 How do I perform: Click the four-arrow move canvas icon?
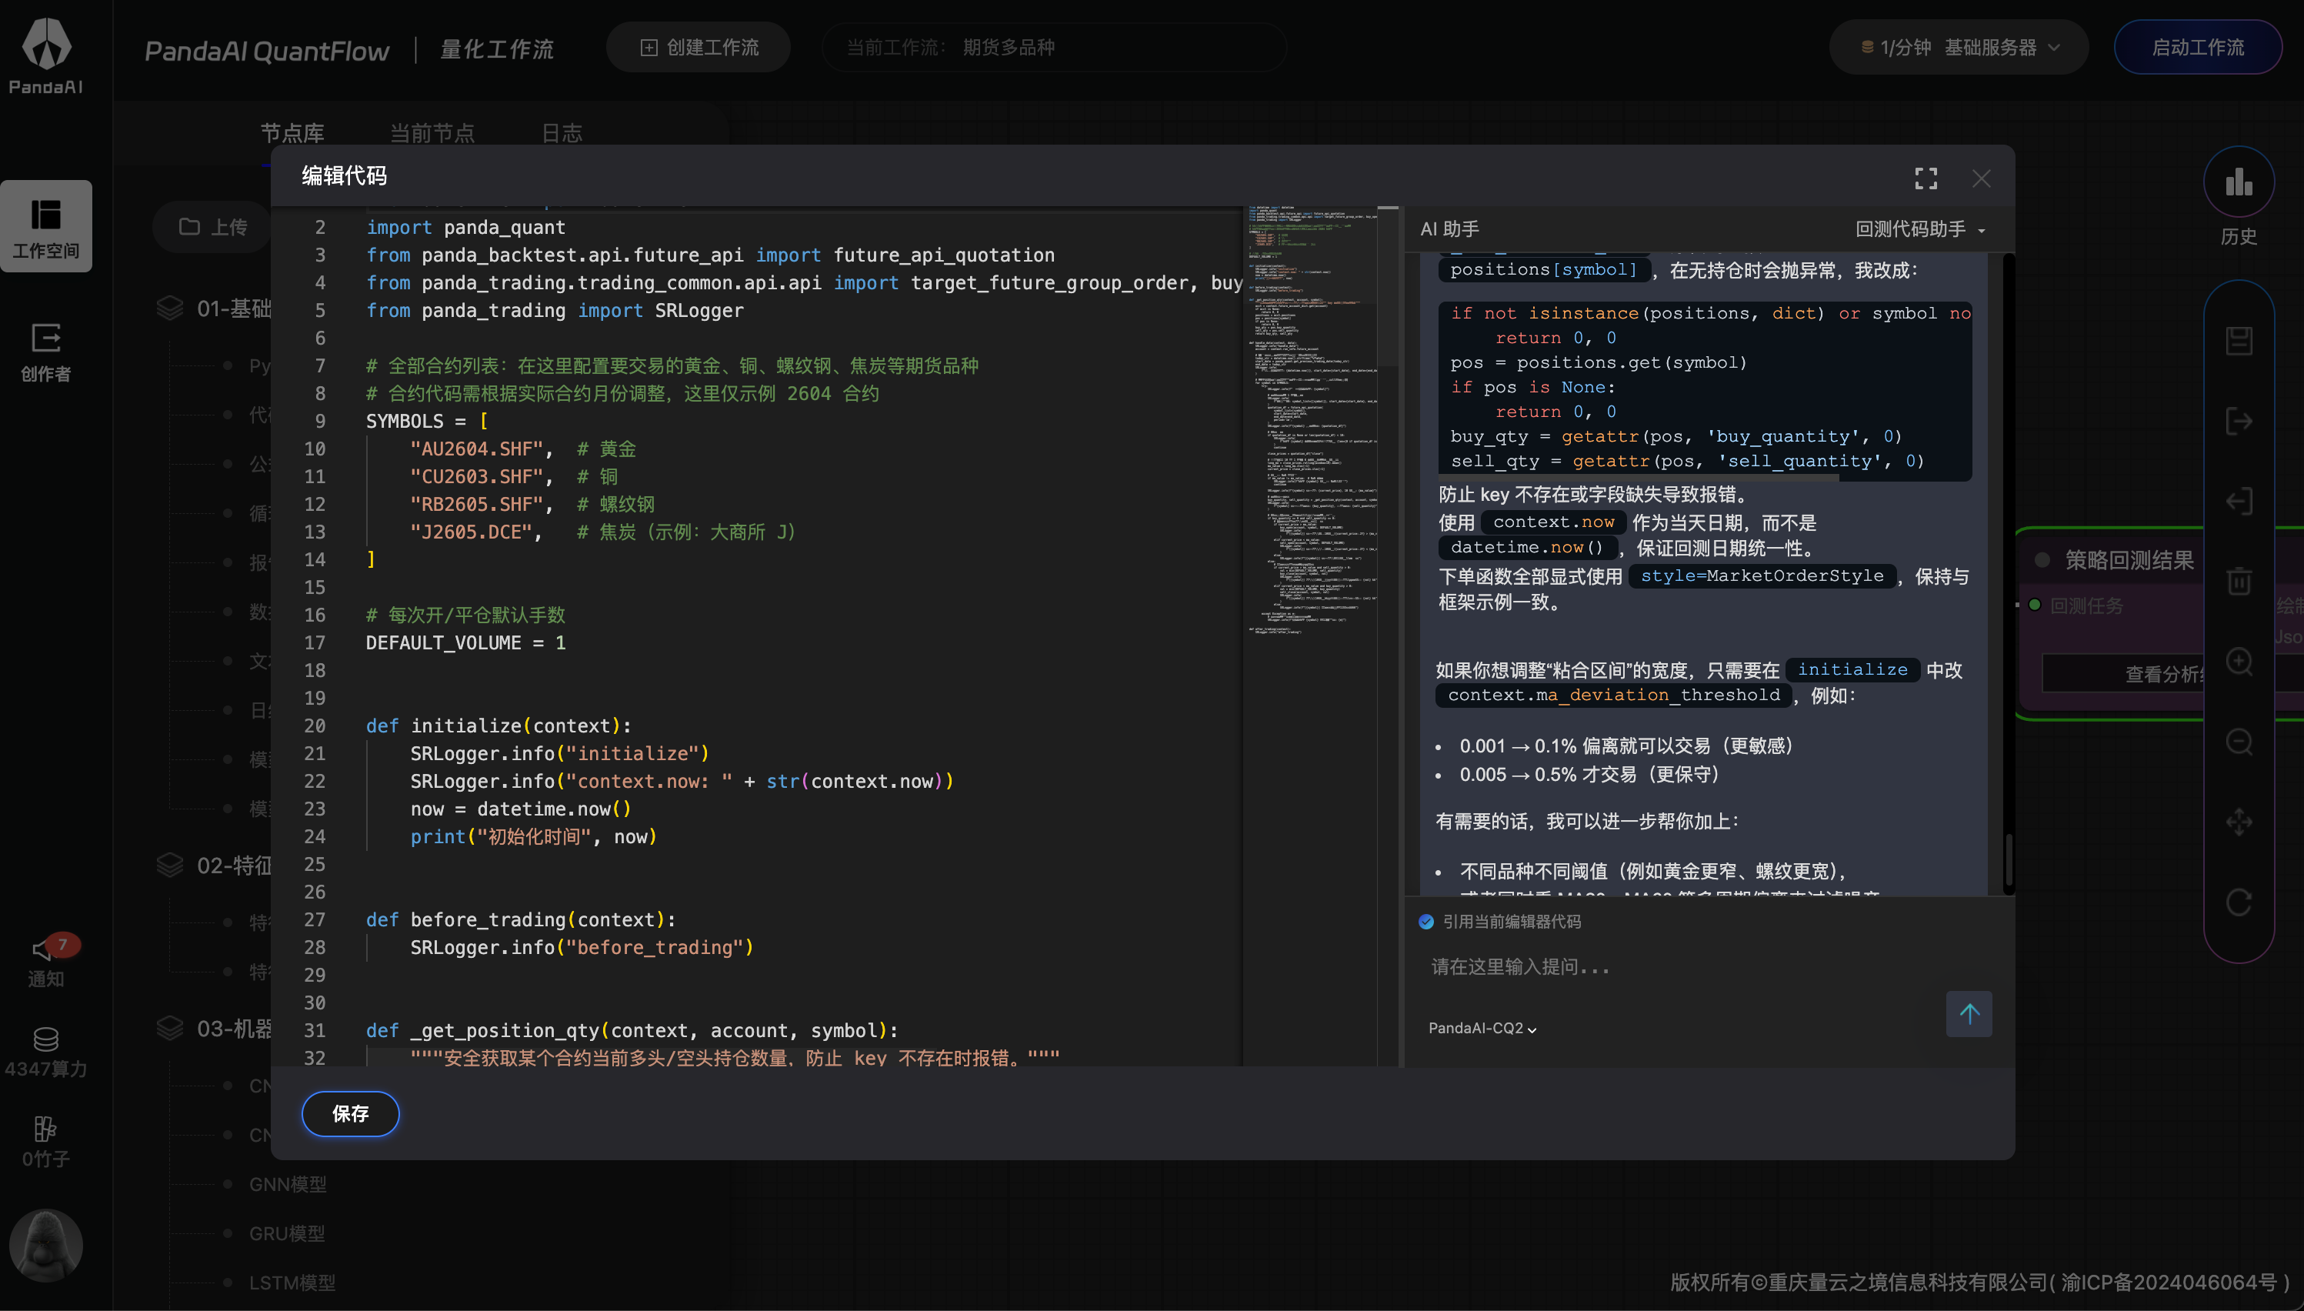click(x=2239, y=822)
